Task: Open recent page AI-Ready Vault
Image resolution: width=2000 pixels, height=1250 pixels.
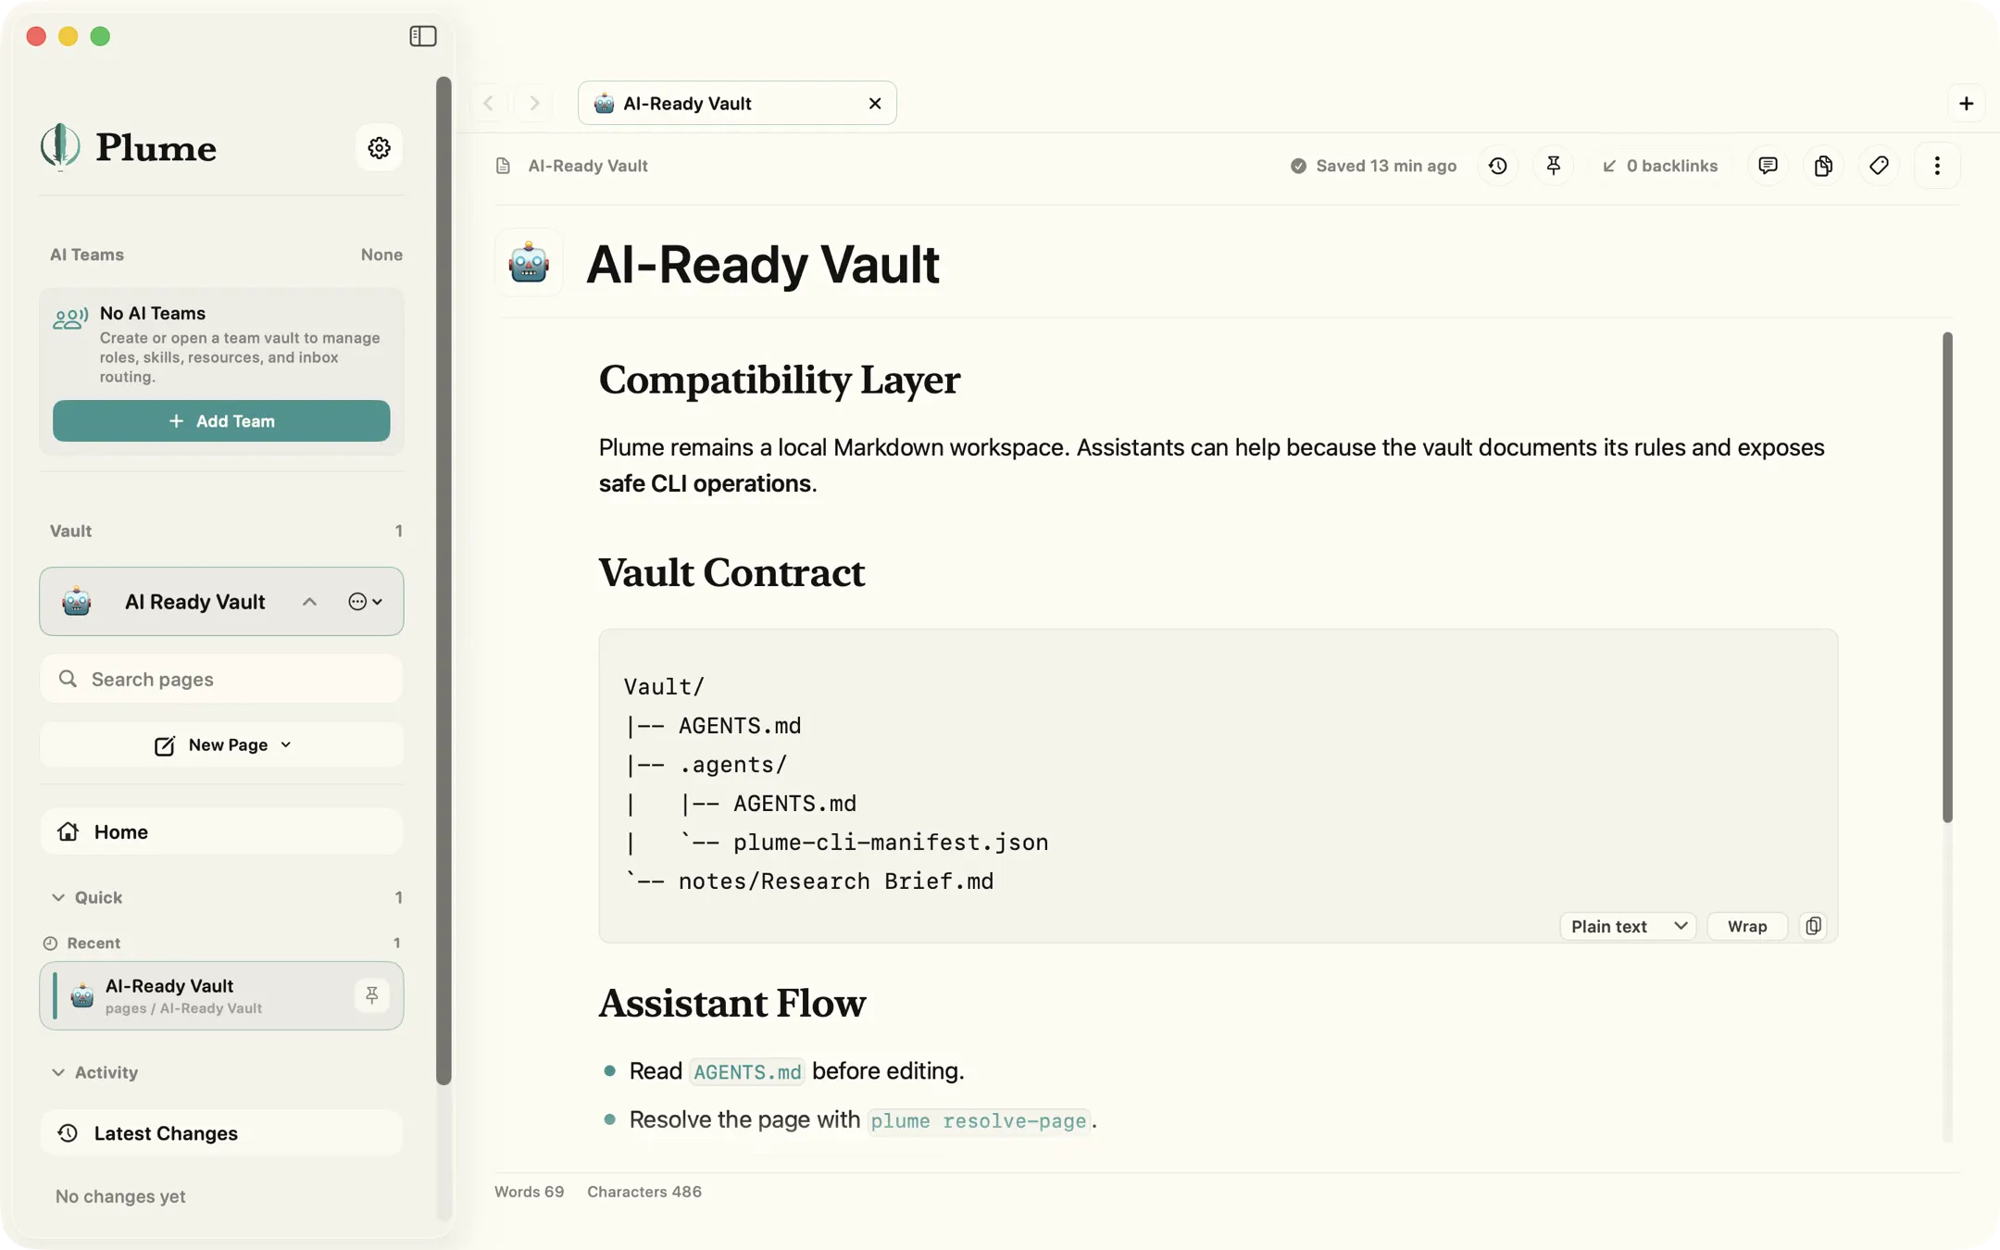Action: (221, 995)
